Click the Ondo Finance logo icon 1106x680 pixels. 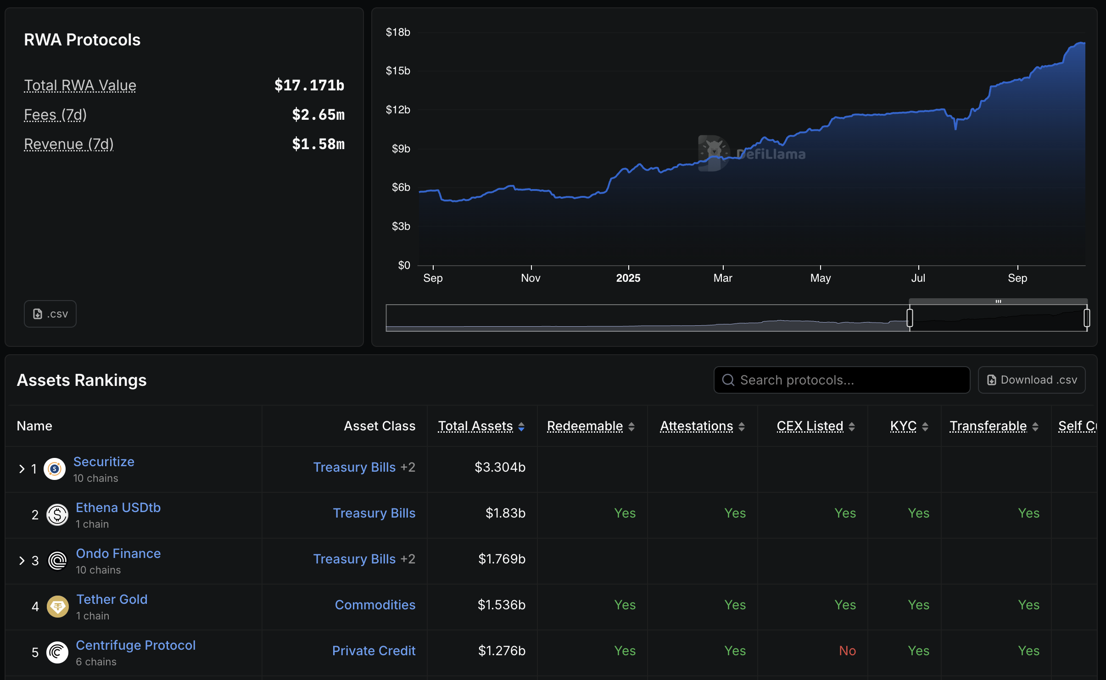tap(57, 560)
